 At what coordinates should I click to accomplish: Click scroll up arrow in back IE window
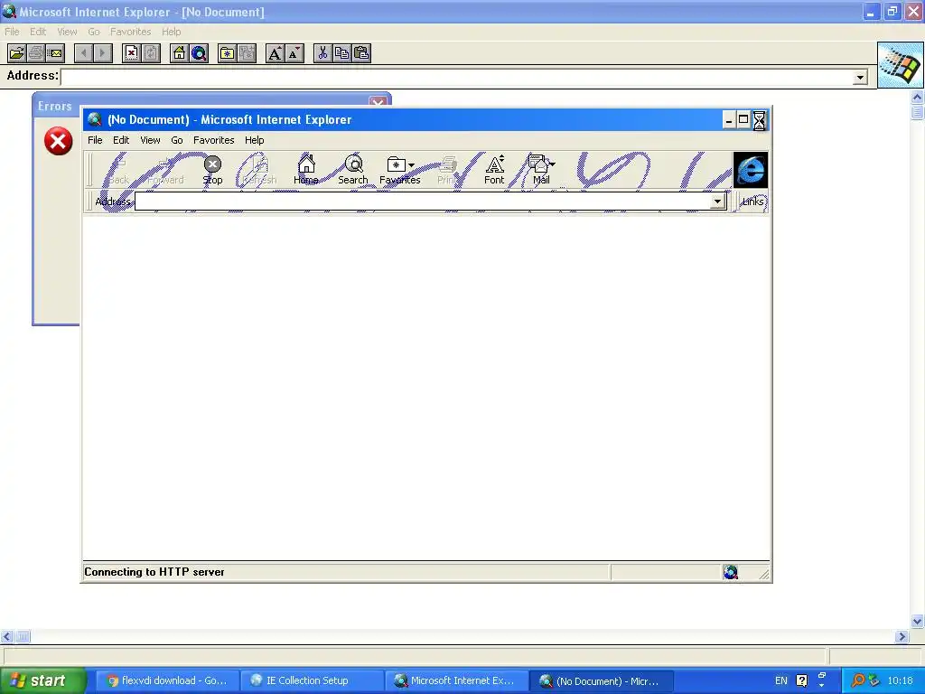[x=918, y=97]
